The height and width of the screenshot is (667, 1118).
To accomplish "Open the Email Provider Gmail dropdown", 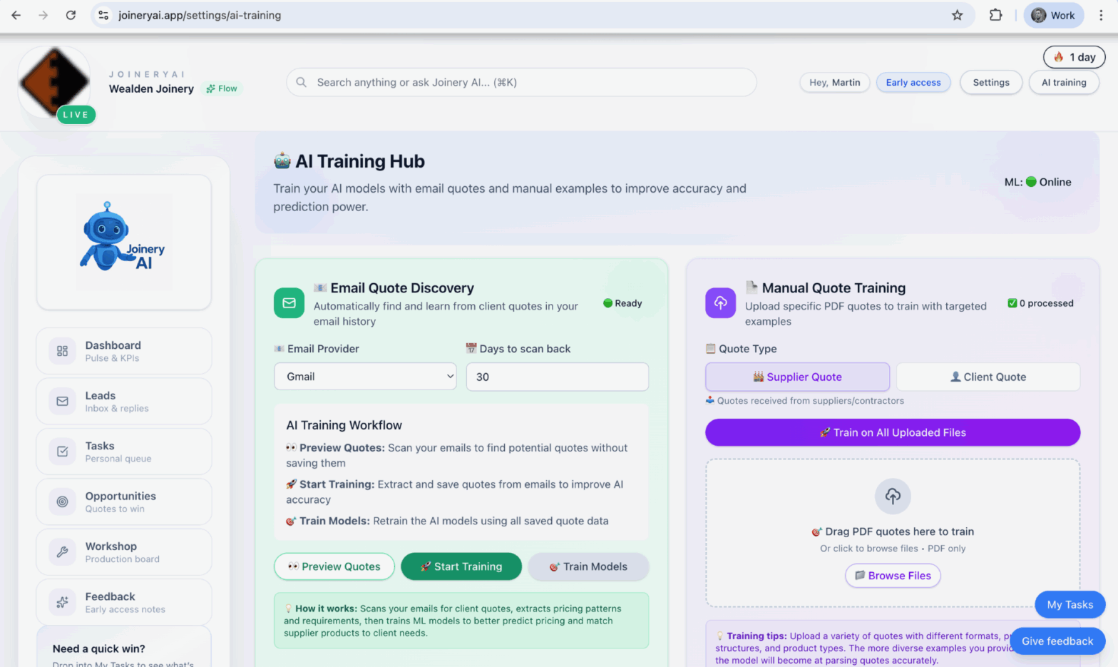I will click(365, 377).
